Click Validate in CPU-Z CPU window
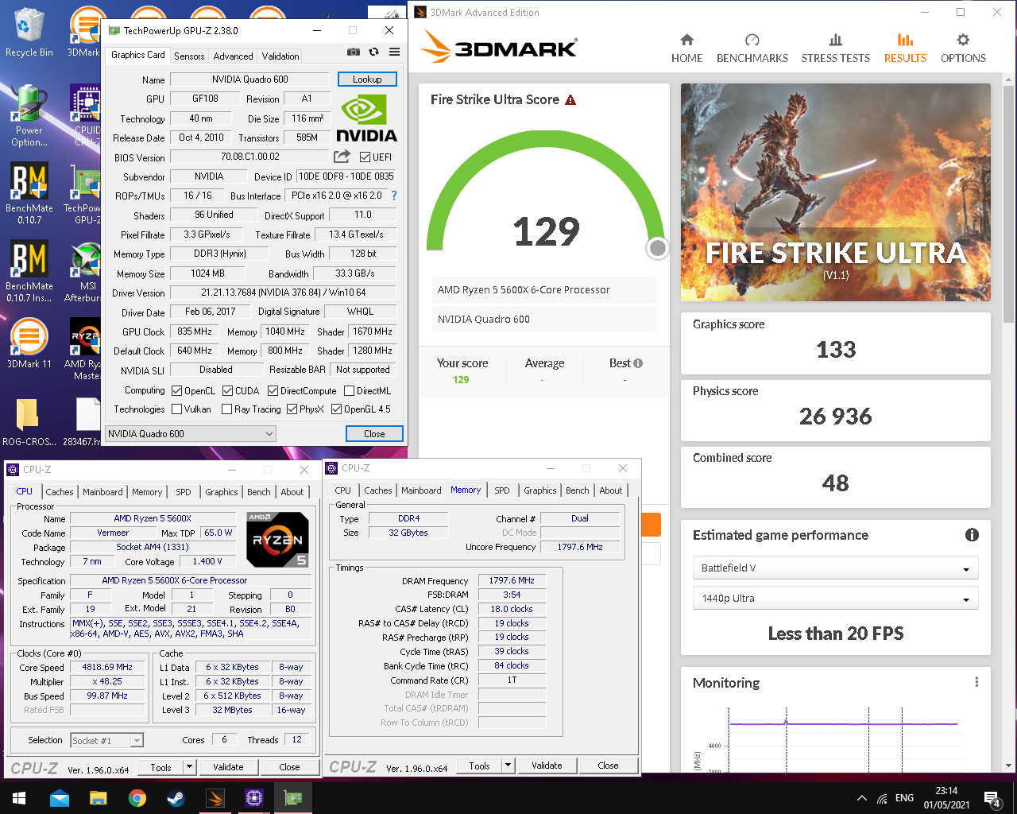1017x814 pixels. pos(228,767)
